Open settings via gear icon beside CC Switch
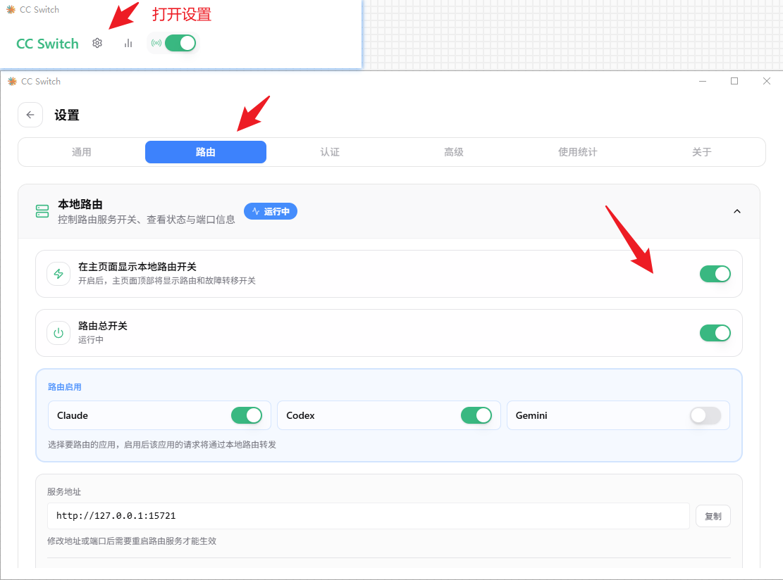Screen dimensions: 783x580 click(x=97, y=44)
